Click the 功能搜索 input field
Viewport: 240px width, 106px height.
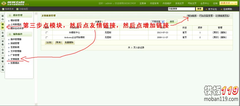(x=182, y=9)
